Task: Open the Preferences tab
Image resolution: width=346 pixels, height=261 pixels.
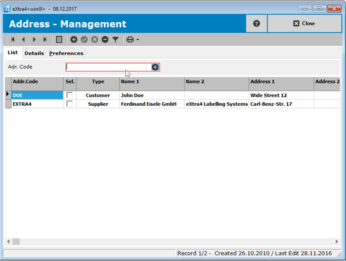Action: [67, 53]
